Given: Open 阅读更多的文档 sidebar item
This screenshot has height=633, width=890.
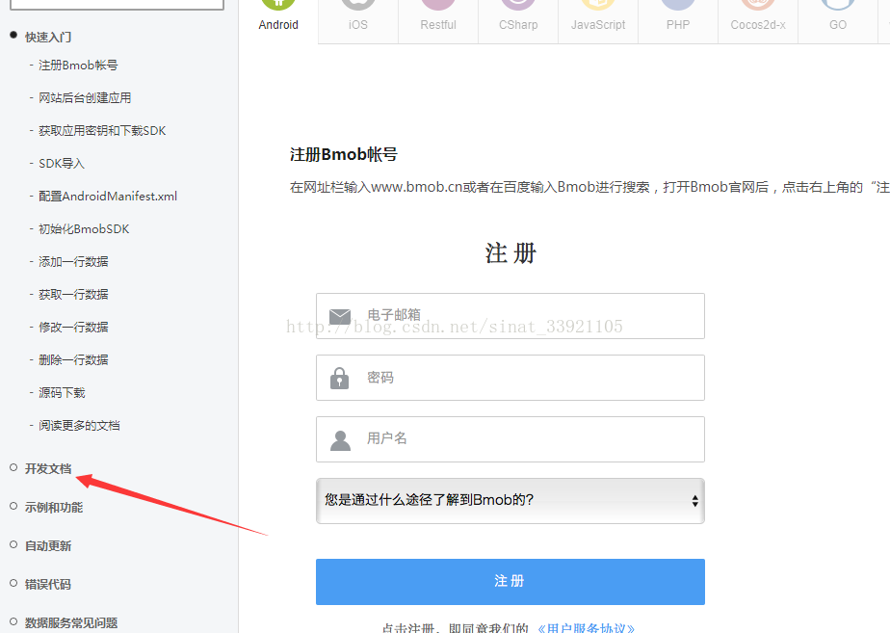Looking at the screenshot, I should tap(79, 426).
